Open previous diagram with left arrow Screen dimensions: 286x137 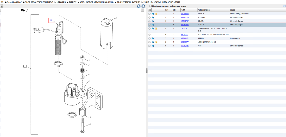tap(139, 6)
